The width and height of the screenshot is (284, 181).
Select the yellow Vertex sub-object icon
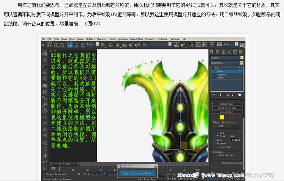point(222,117)
